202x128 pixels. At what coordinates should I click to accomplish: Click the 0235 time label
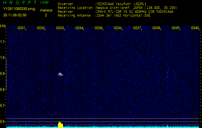tap(99, 28)
